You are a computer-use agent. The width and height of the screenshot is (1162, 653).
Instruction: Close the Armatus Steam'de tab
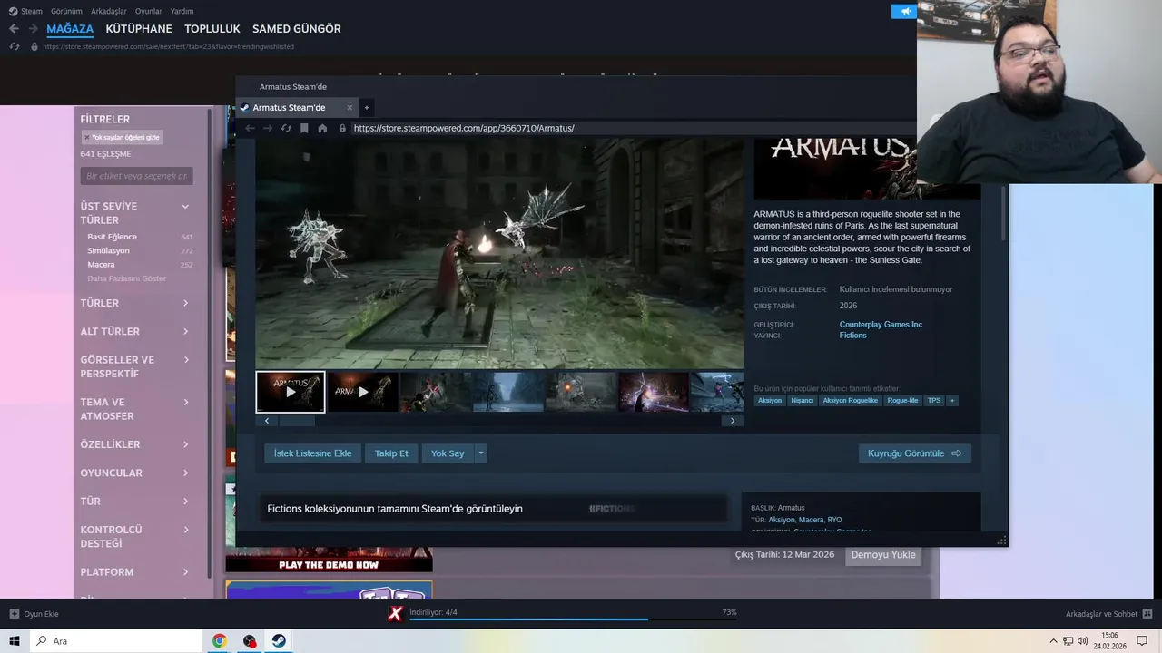pos(350,107)
